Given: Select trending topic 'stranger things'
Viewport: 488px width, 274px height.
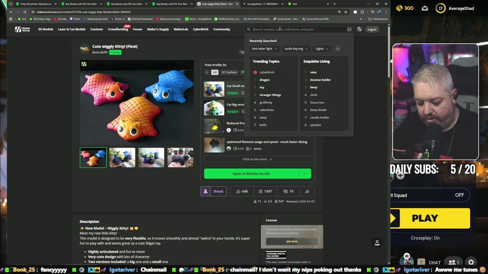Looking at the screenshot, I should click(x=270, y=95).
